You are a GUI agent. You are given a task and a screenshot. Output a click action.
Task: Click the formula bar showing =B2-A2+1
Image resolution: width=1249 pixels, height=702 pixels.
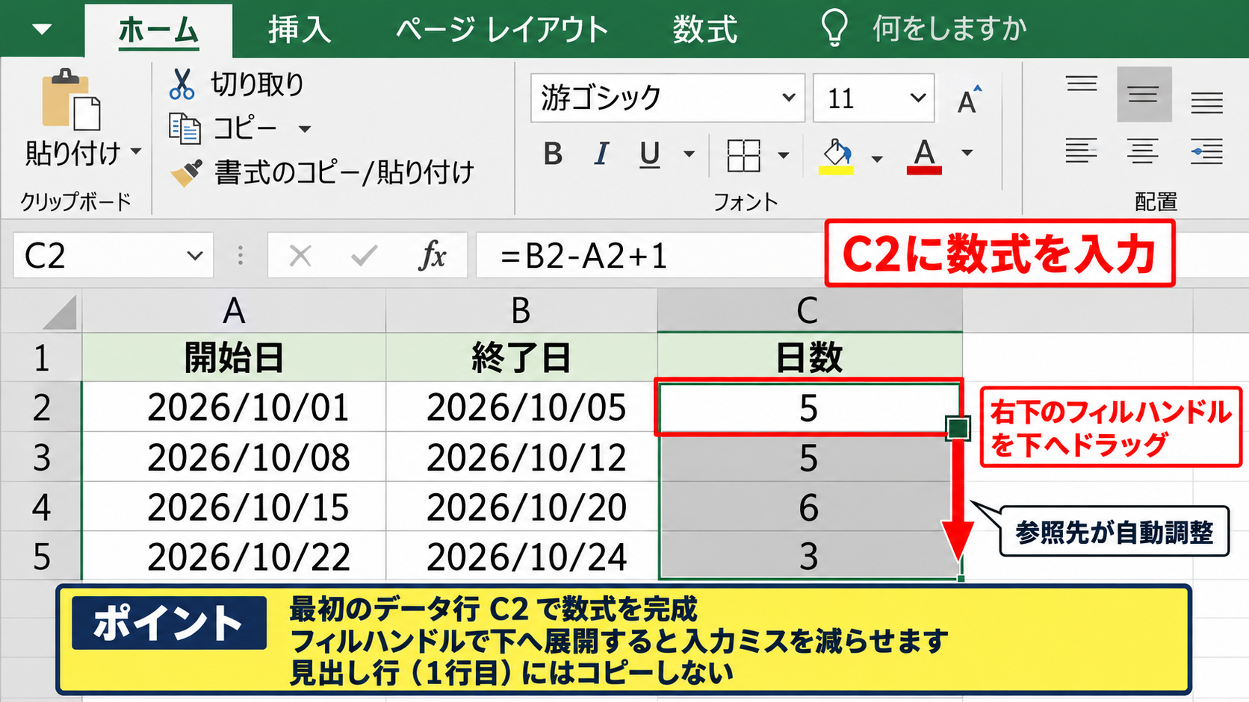click(x=650, y=256)
